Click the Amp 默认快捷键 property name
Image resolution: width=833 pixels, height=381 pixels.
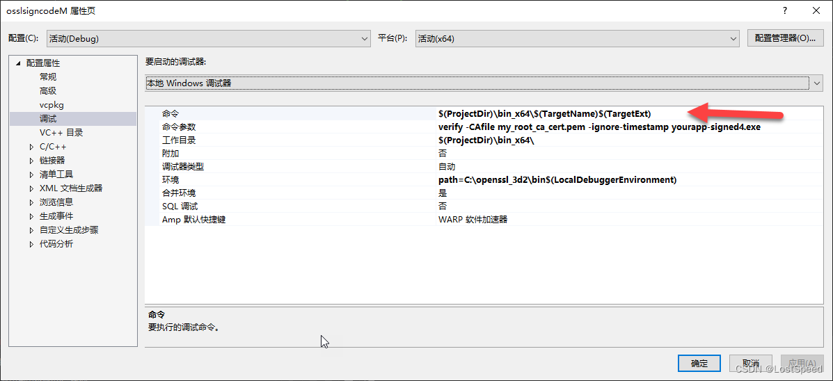(x=194, y=220)
